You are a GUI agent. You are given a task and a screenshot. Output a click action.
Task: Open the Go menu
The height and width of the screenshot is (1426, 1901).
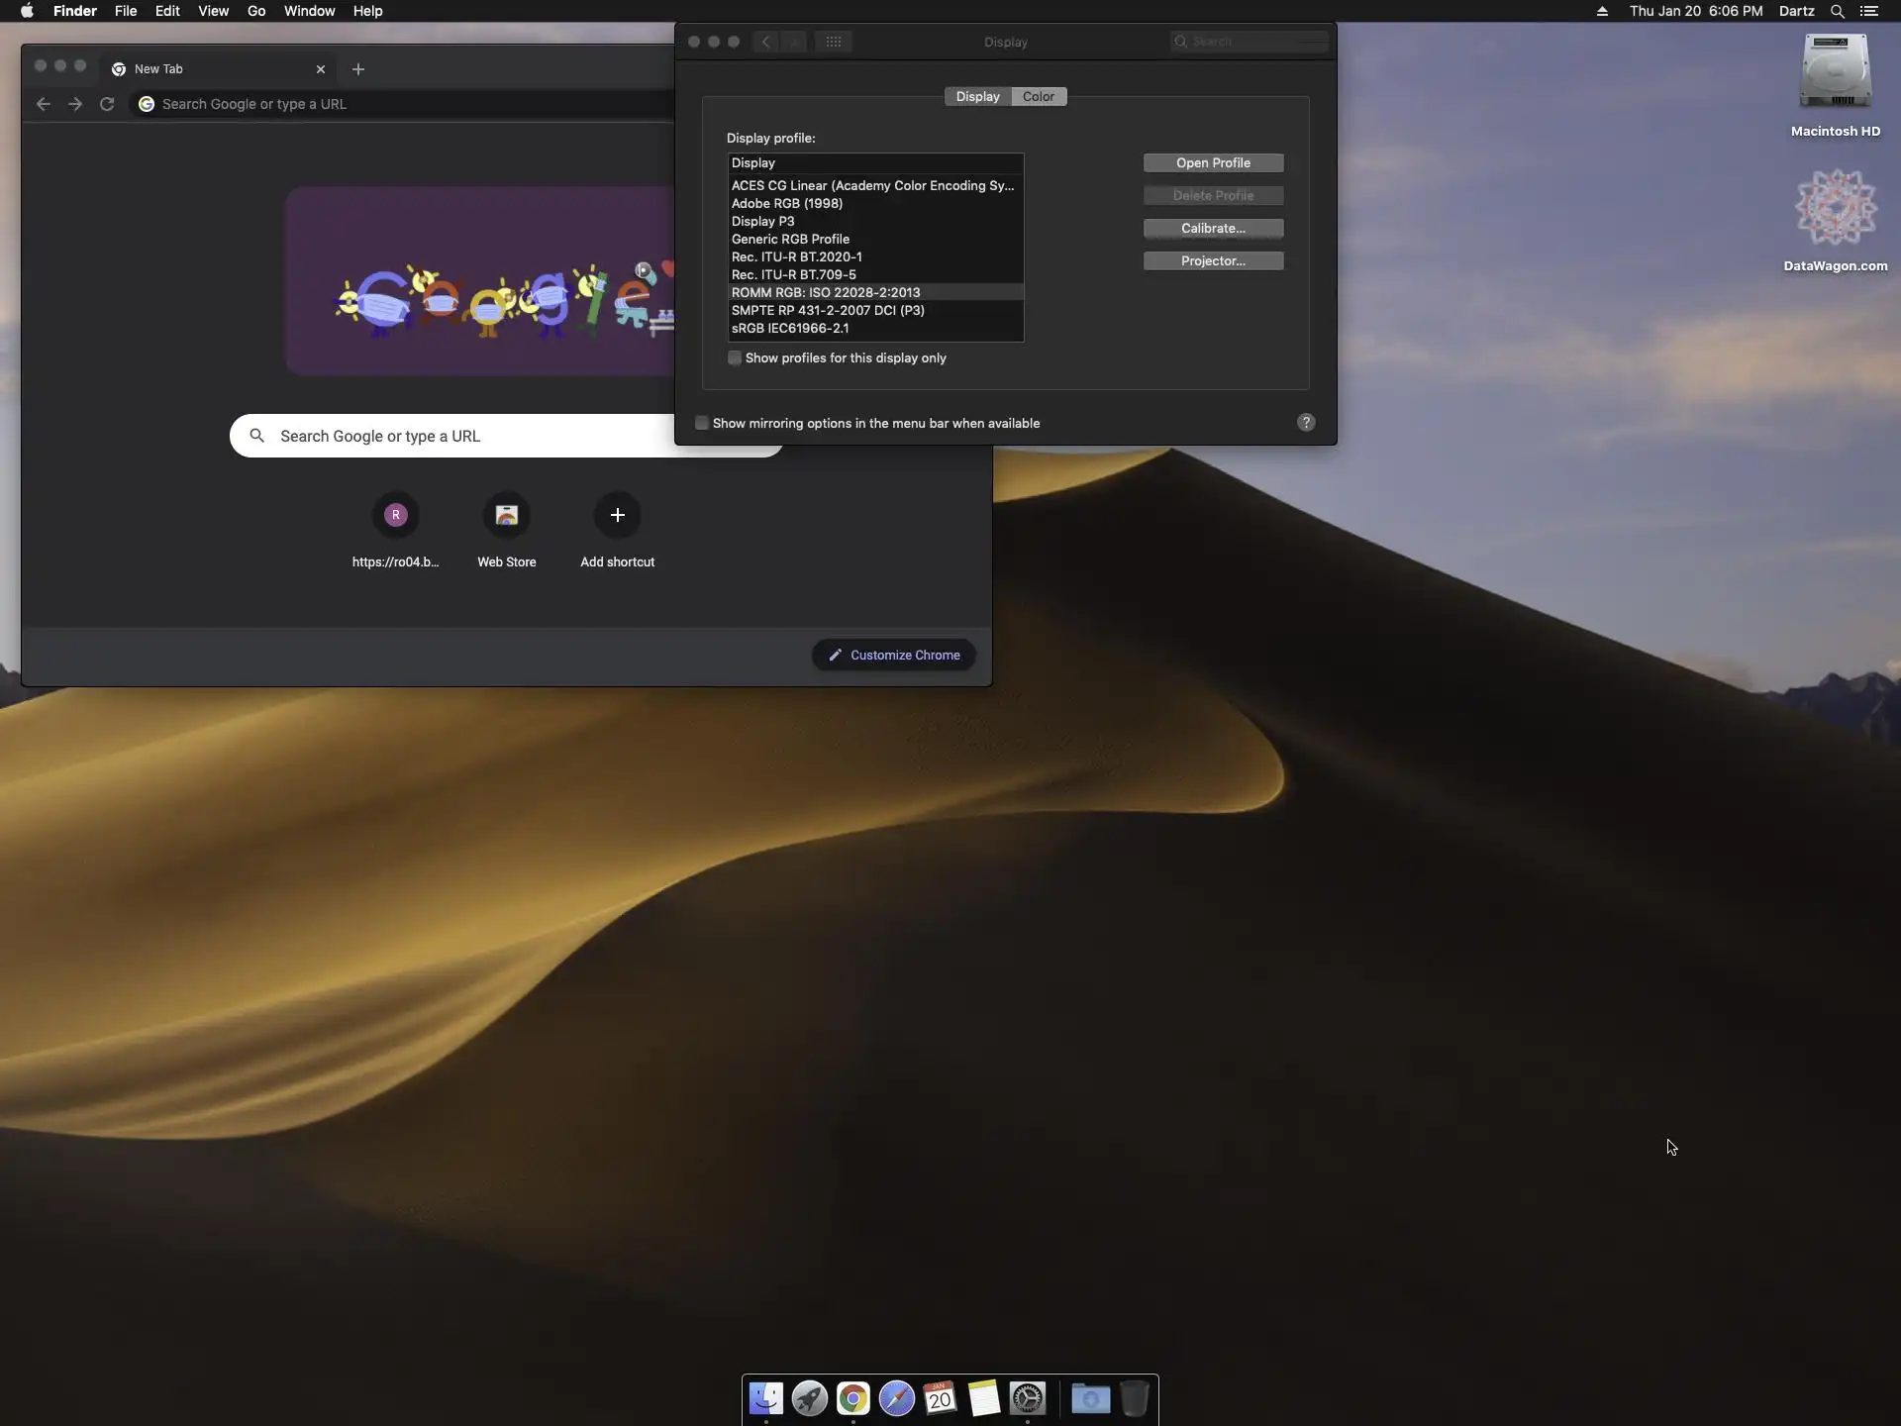[x=256, y=11]
